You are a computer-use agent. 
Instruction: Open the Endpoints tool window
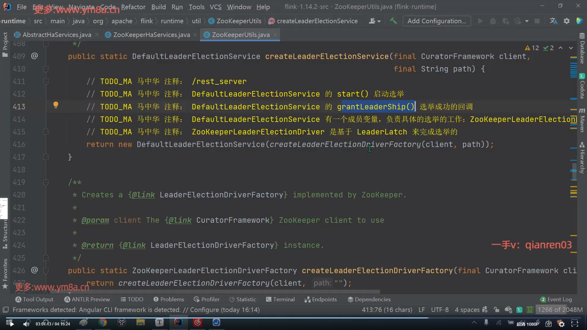click(321, 299)
